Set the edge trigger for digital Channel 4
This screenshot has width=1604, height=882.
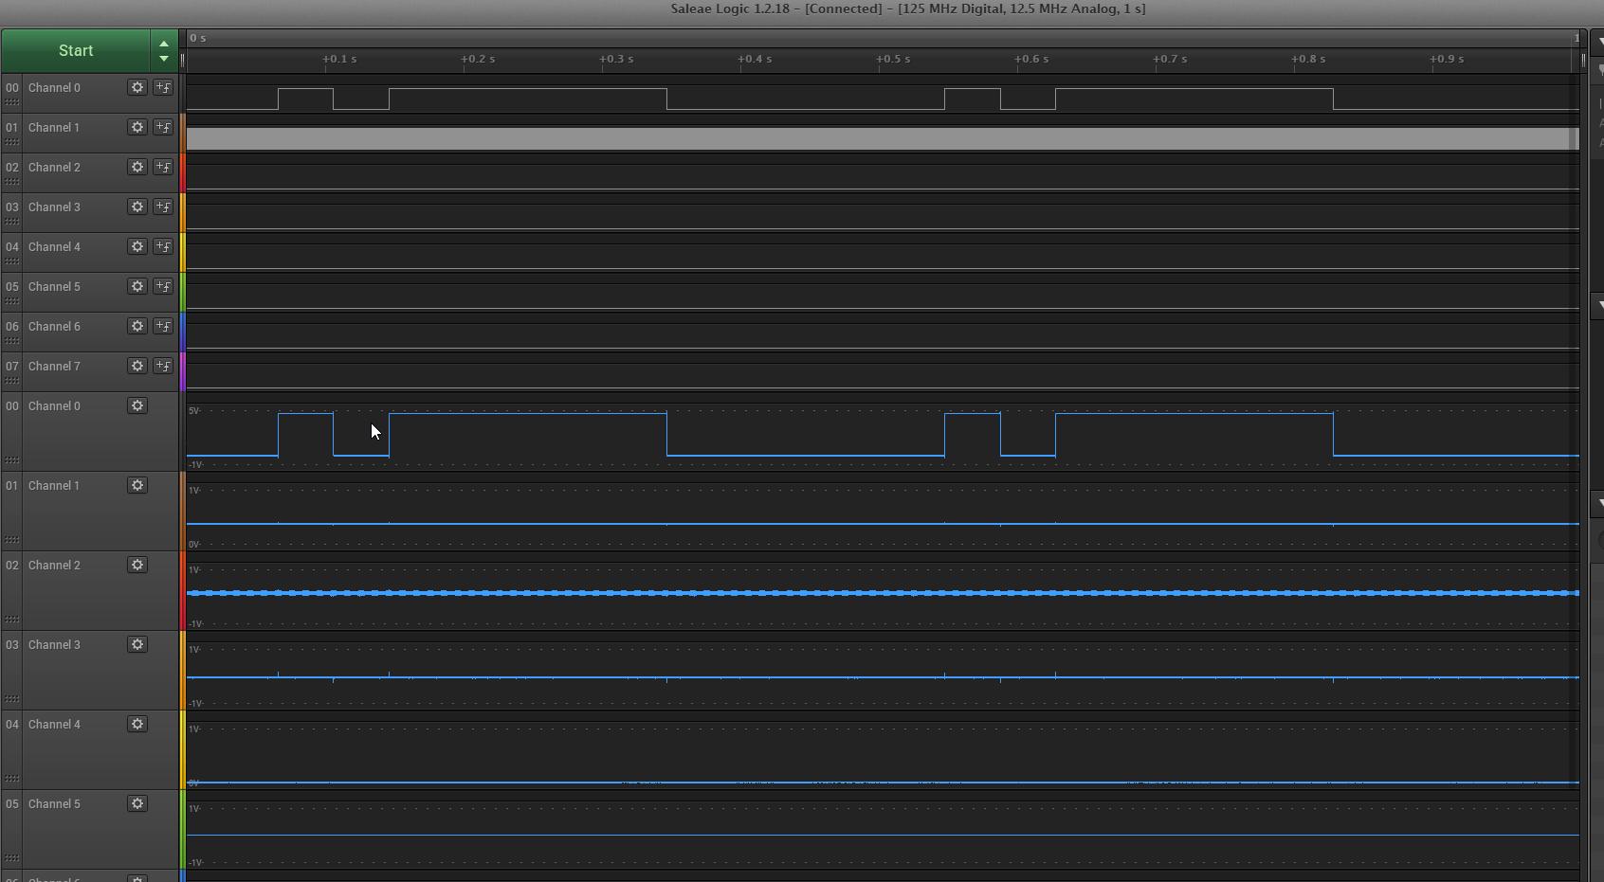[163, 246]
